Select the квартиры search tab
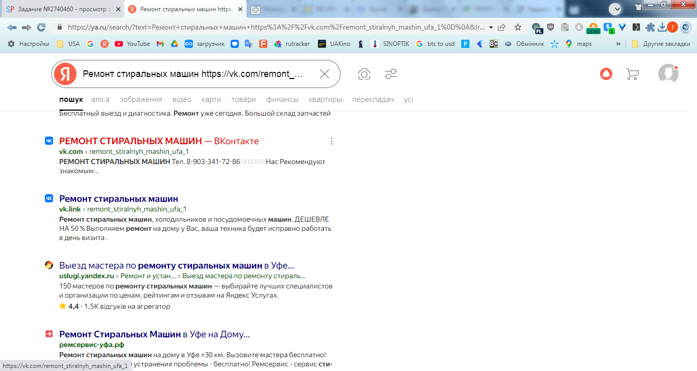 click(x=326, y=99)
